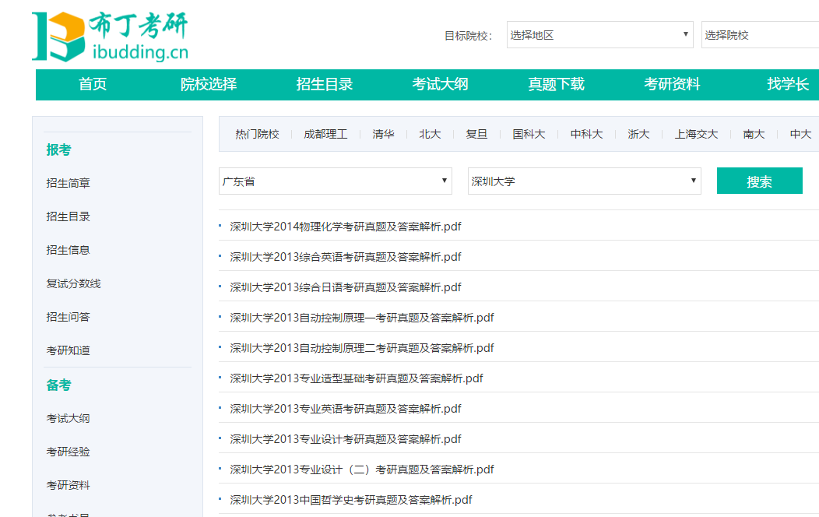Select 中科大 in hot schools bar
Viewport: 819px width, 517px height.
586,134
